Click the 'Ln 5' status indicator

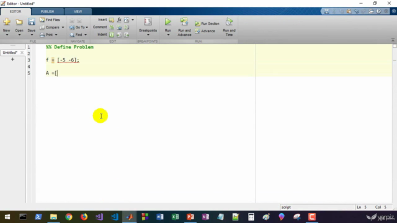(x=362, y=207)
